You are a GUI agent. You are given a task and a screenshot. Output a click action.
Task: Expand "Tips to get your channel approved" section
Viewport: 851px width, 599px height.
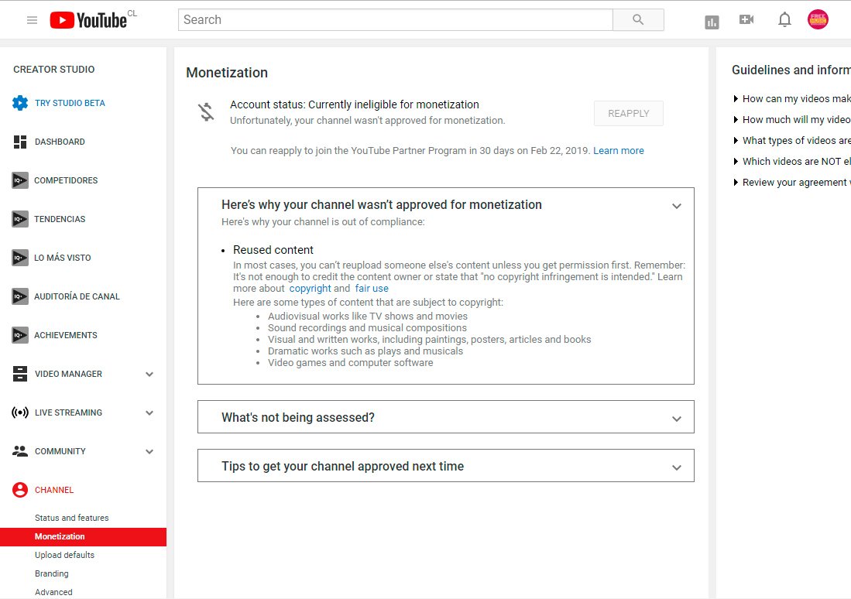coord(676,467)
